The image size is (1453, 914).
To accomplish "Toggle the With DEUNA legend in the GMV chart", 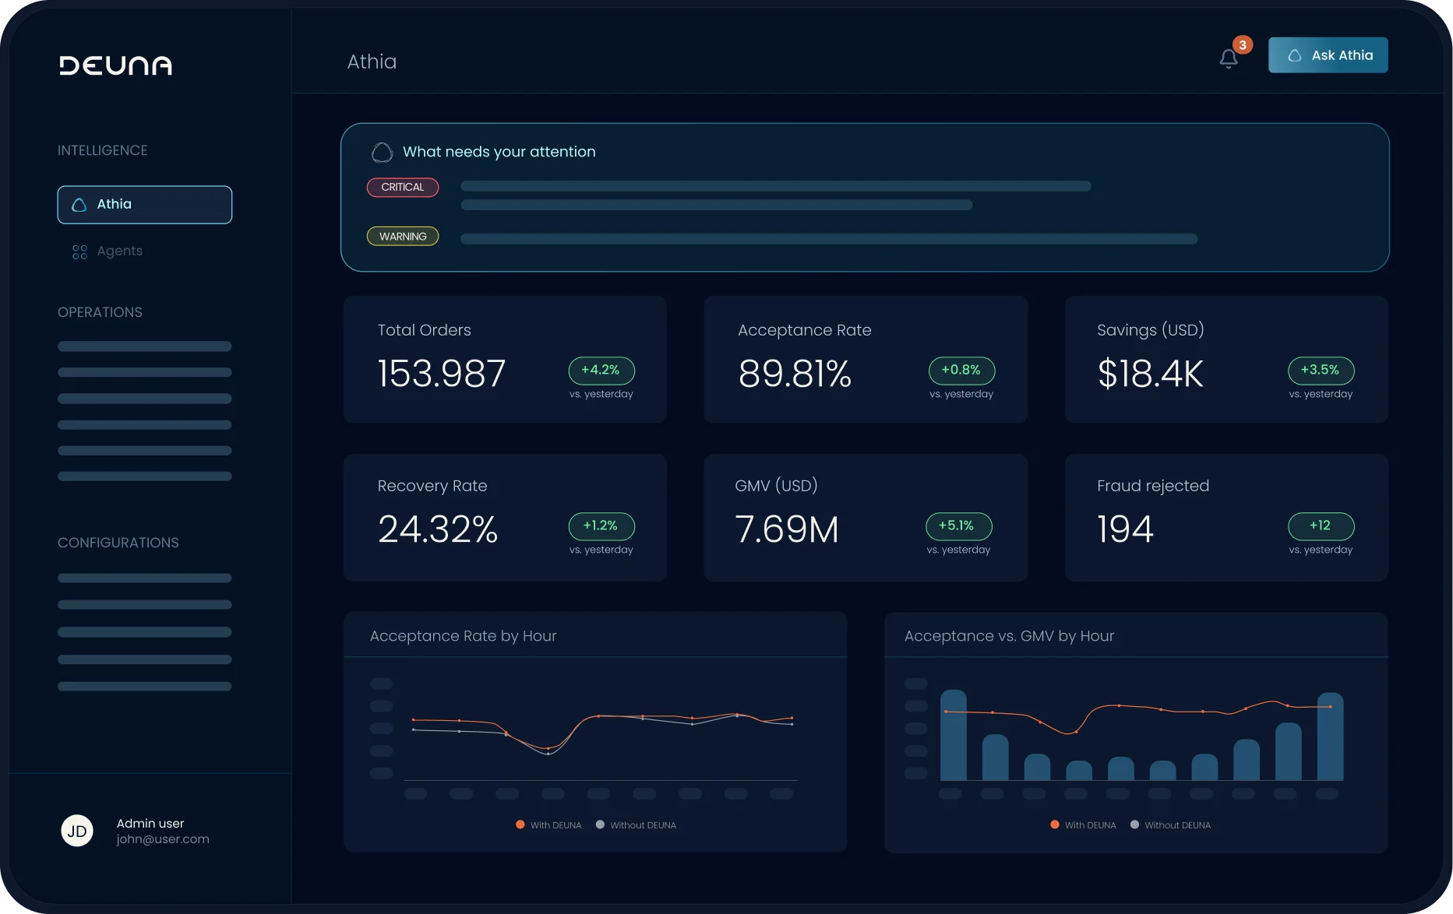I will click(1083, 824).
